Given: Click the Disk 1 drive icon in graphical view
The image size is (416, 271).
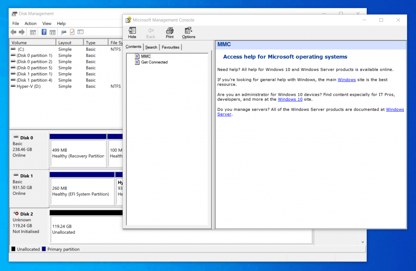Looking at the screenshot, I should [16, 175].
